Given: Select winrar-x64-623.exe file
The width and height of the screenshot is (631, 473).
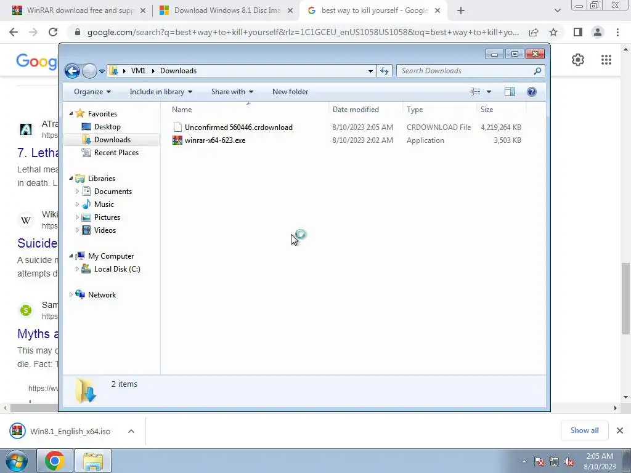Looking at the screenshot, I should point(215,140).
